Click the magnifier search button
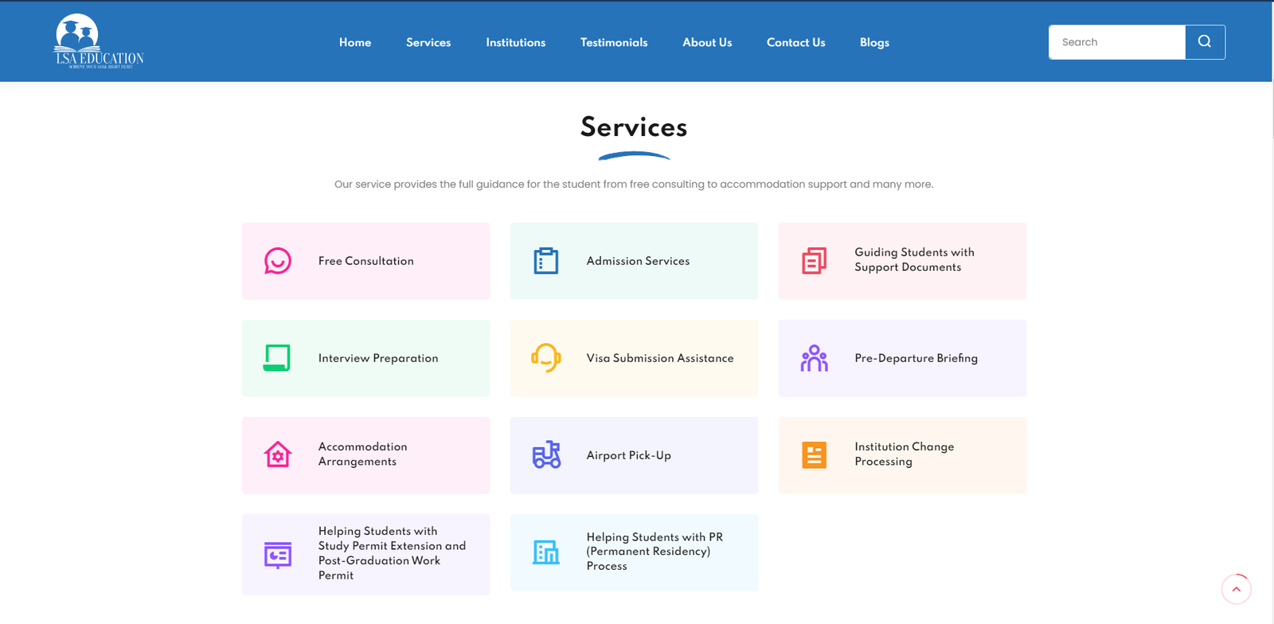 1205,42
